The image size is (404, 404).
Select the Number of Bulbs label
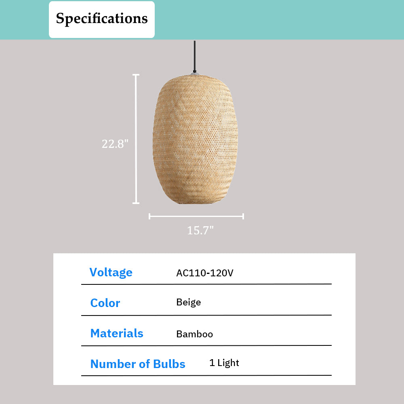point(138,364)
